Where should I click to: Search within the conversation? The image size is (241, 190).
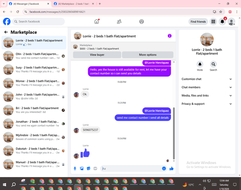point(214,64)
